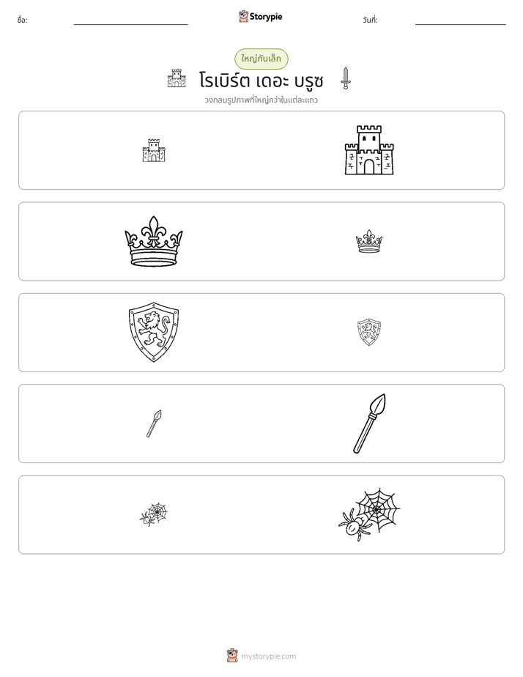Select the large spider and web
This screenshot has width=523, height=677.
click(369, 514)
